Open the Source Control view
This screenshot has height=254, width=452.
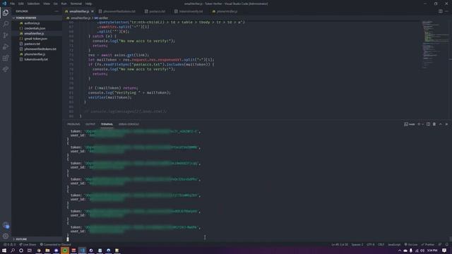pyautogui.click(x=6, y=35)
